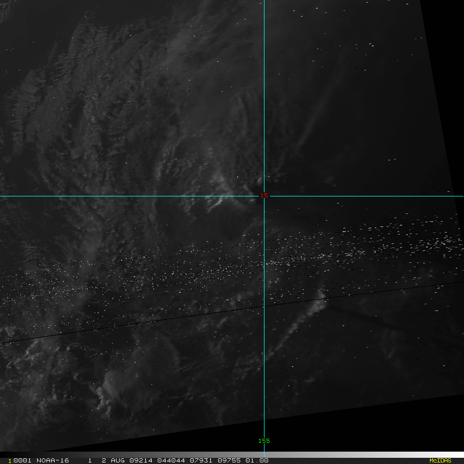This screenshot has width=464, height=464.
Task: Click the cyan vertical line's top end
Action: [264, 2]
